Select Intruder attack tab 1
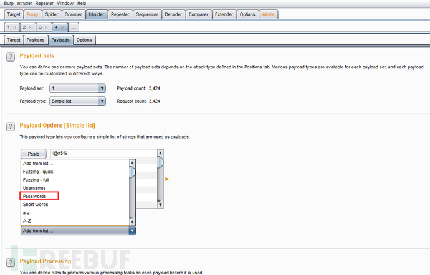The image size is (430, 275). point(9,27)
